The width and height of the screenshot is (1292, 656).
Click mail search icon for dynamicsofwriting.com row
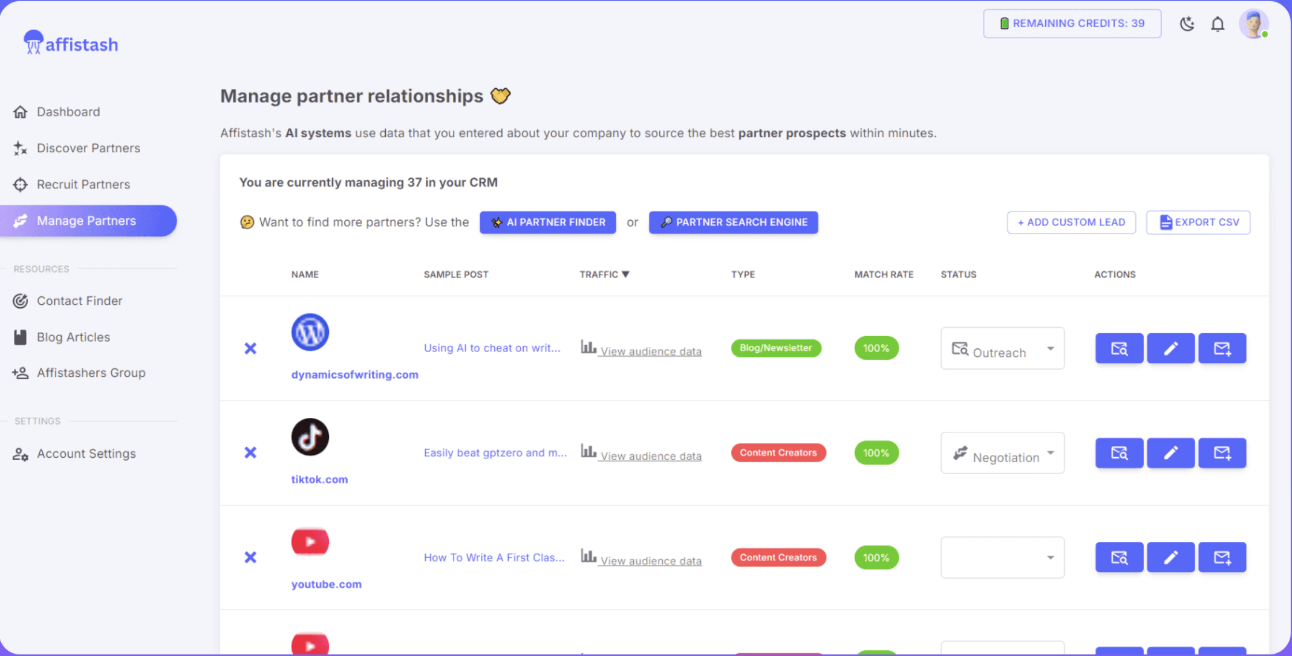(1119, 348)
